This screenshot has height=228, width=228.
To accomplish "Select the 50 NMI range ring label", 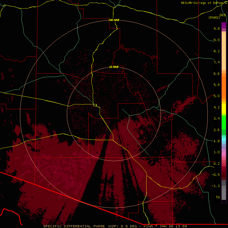I will [114, 67].
